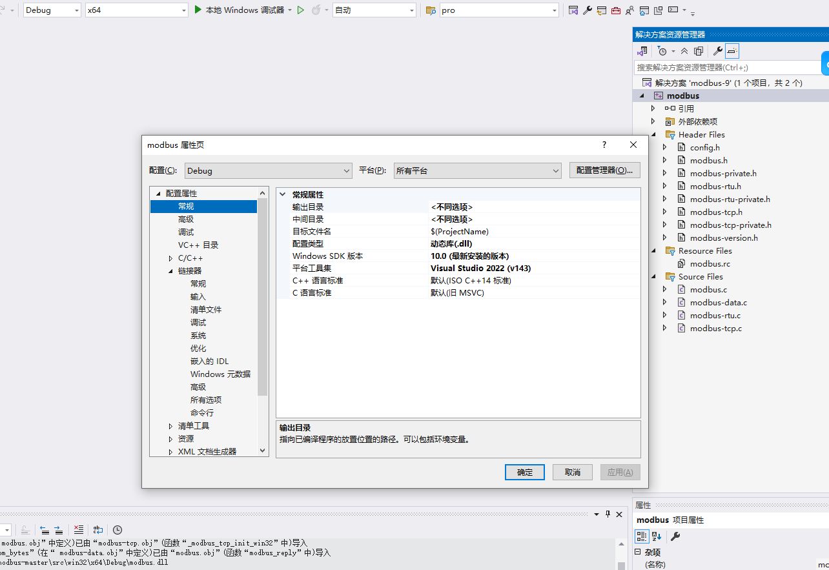Open the live share collaboration icon
The width and height of the screenshot is (829, 570).
click(x=628, y=10)
